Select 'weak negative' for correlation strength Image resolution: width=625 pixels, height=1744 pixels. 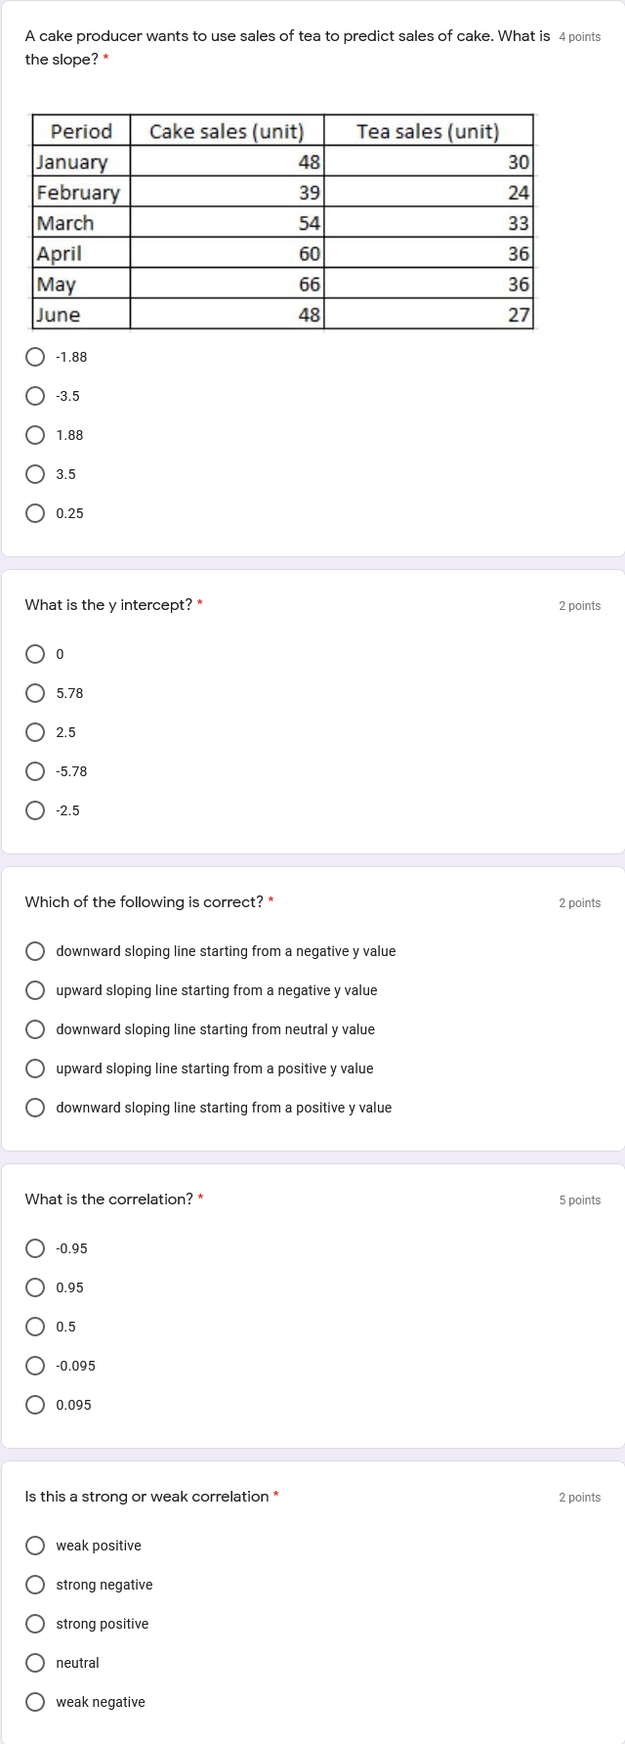35,1701
